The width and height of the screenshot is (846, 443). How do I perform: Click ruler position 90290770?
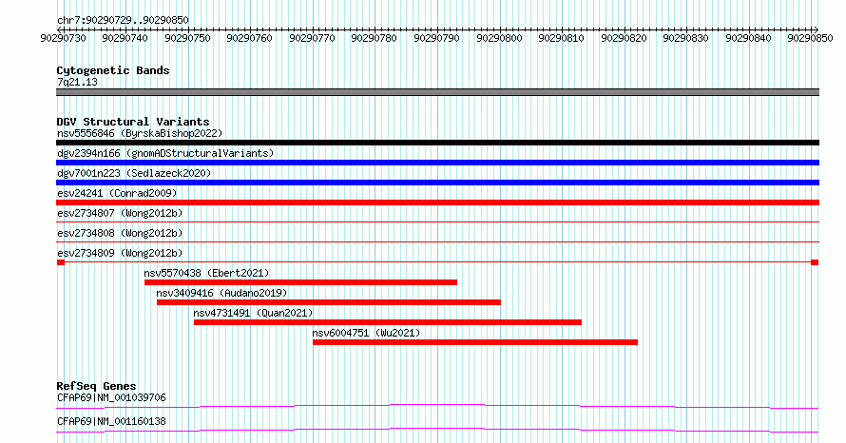click(x=312, y=38)
